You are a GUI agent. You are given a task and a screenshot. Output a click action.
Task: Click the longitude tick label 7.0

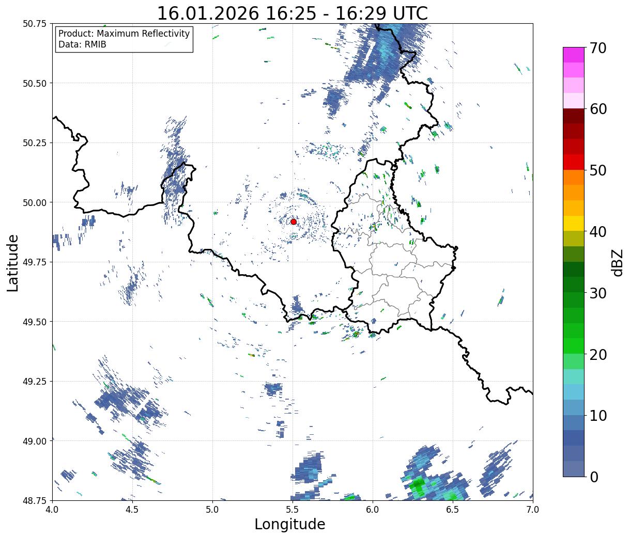[533, 509]
